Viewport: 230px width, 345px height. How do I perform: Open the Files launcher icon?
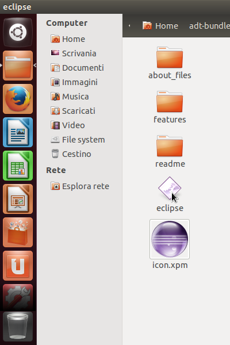click(x=18, y=66)
